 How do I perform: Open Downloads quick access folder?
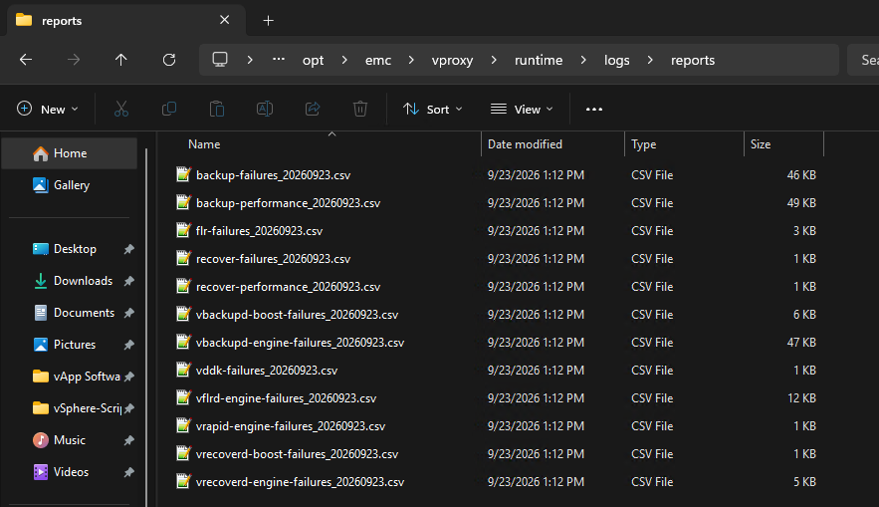tap(70, 281)
